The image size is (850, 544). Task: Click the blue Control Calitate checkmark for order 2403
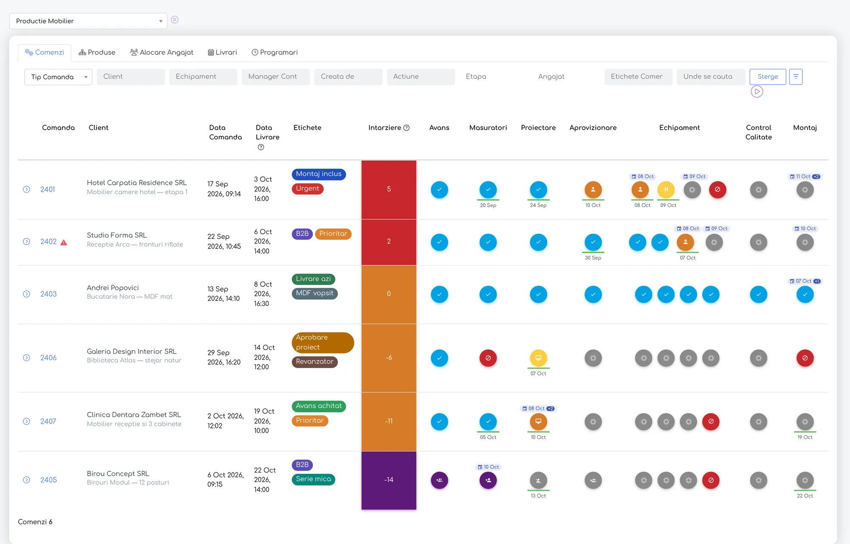pyautogui.click(x=758, y=294)
